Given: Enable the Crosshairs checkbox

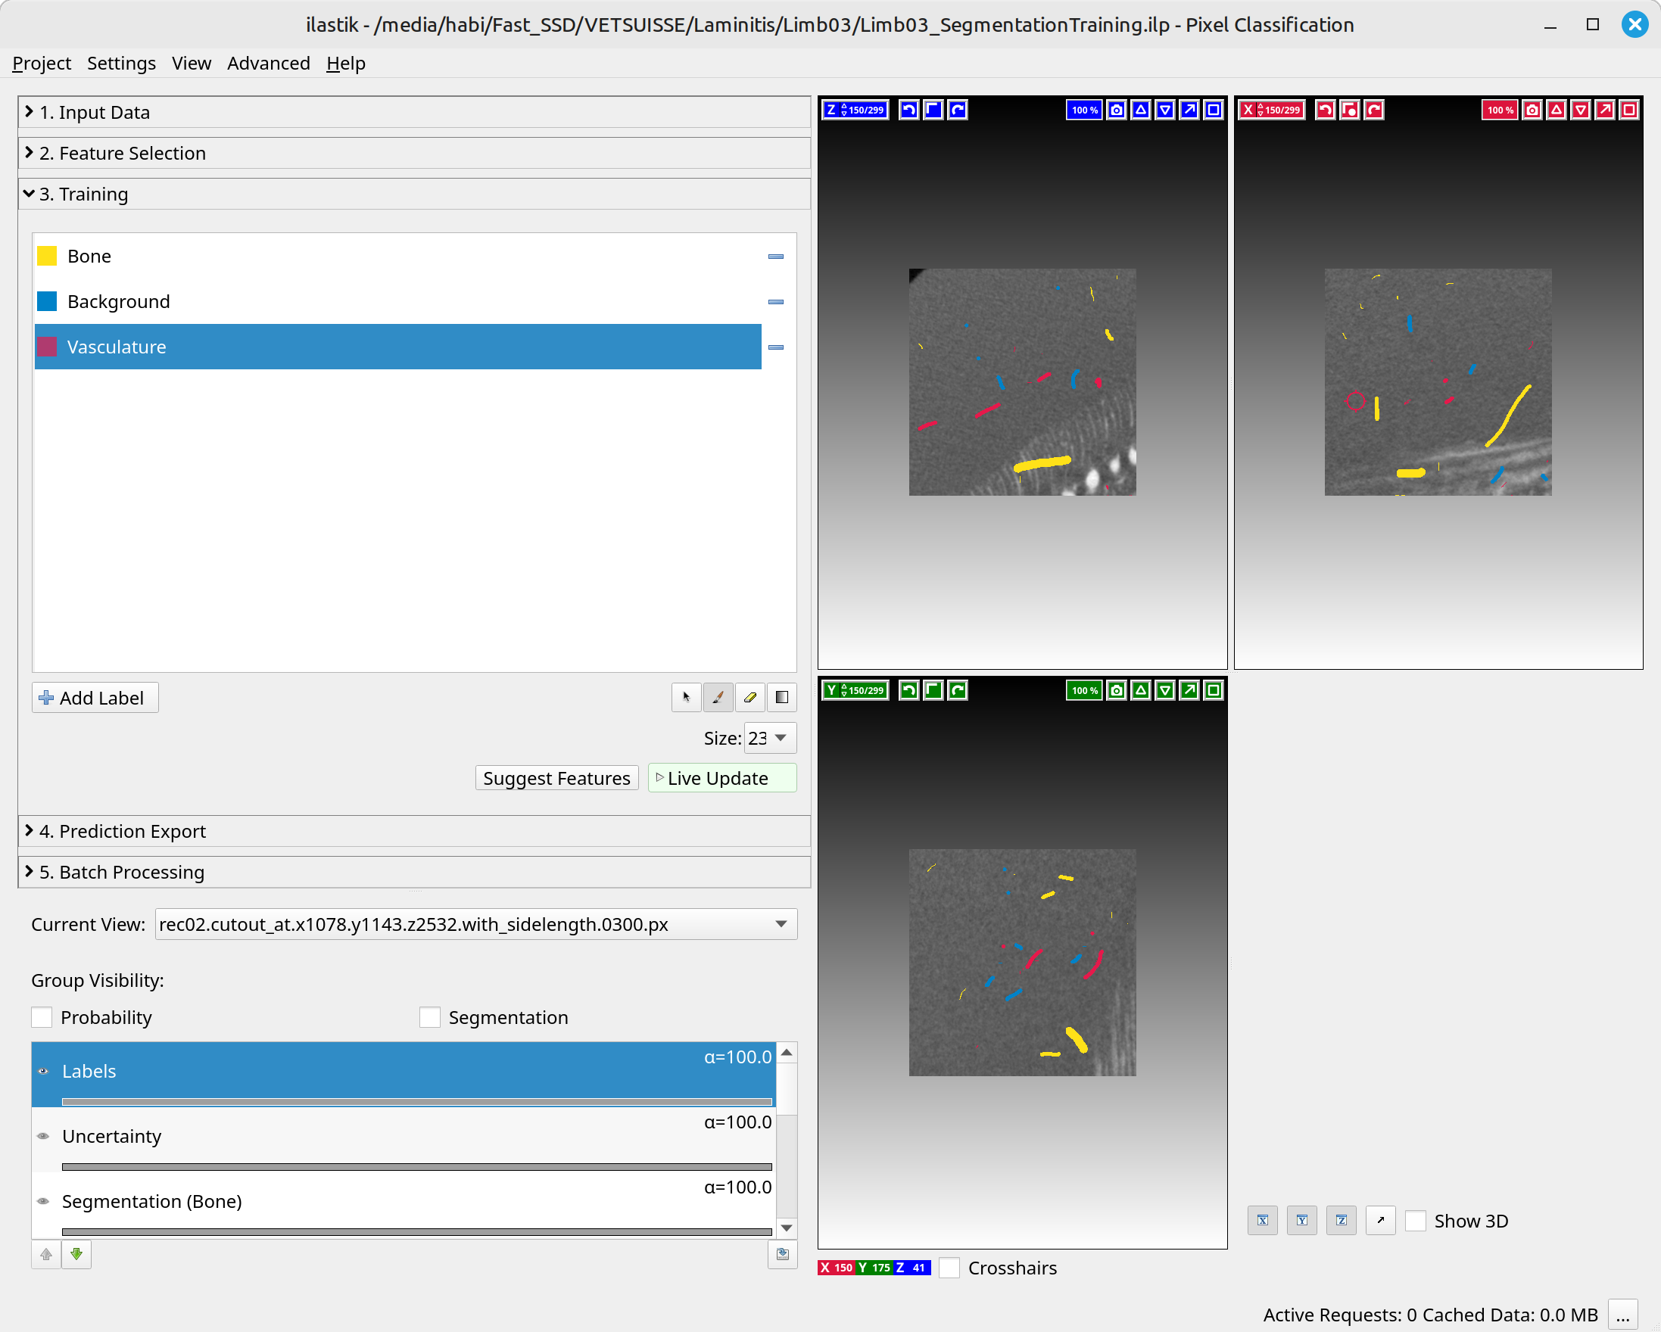Looking at the screenshot, I should click(949, 1268).
